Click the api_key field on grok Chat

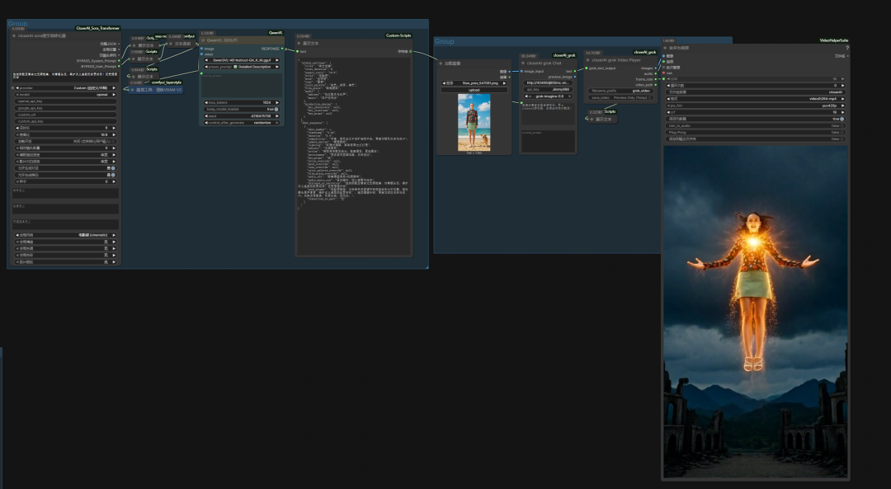click(x=548, y=90)
